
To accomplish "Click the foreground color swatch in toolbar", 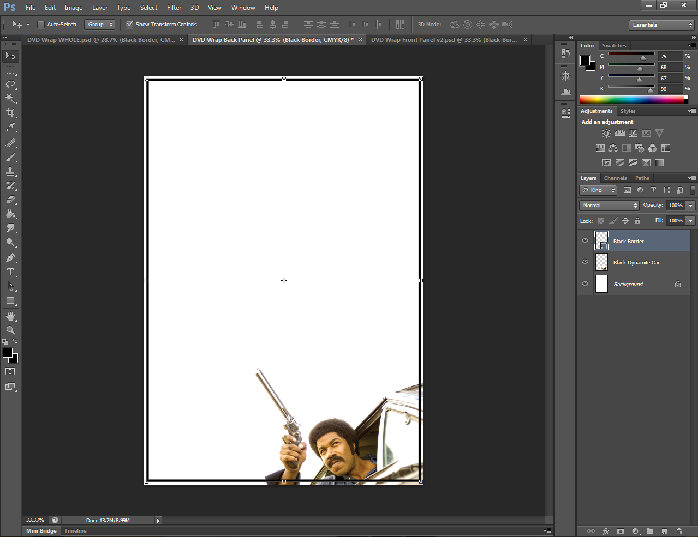I will [x=8, y=353].
